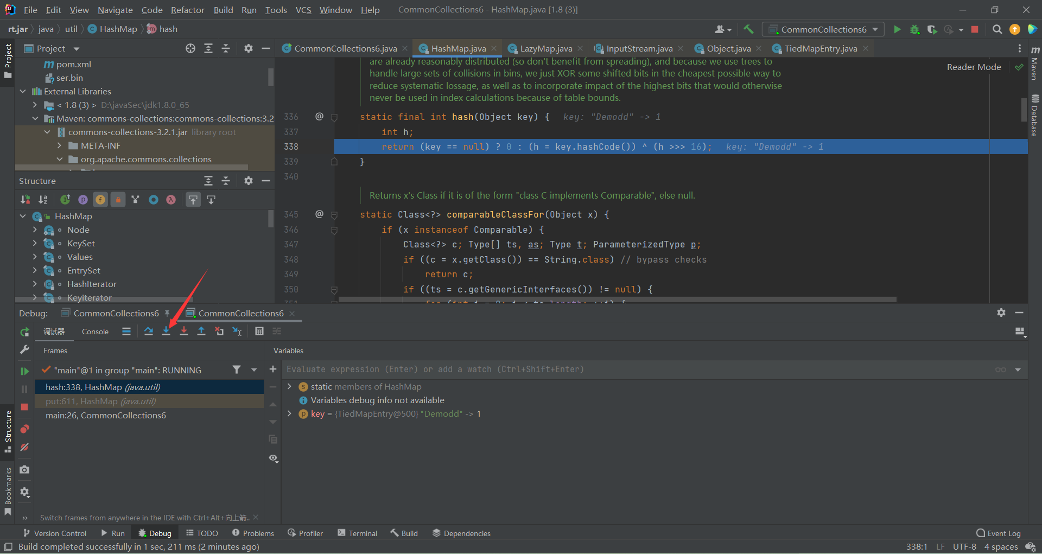Open CommonCollections6 run configuration dropdown

coord(823,29)
